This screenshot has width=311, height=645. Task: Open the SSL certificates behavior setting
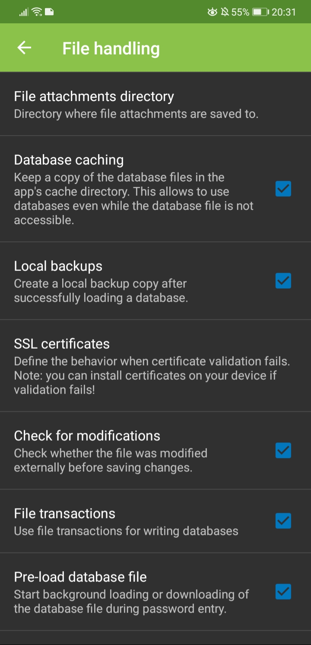(x=130, y=365)
